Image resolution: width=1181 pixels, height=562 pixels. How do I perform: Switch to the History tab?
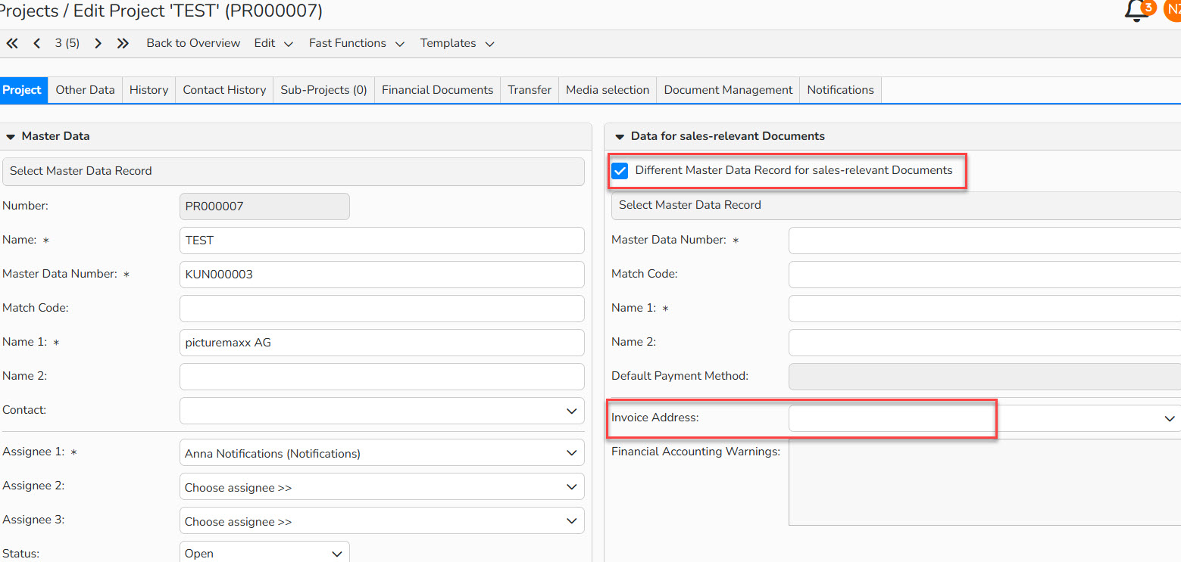(x=148, y=90)
